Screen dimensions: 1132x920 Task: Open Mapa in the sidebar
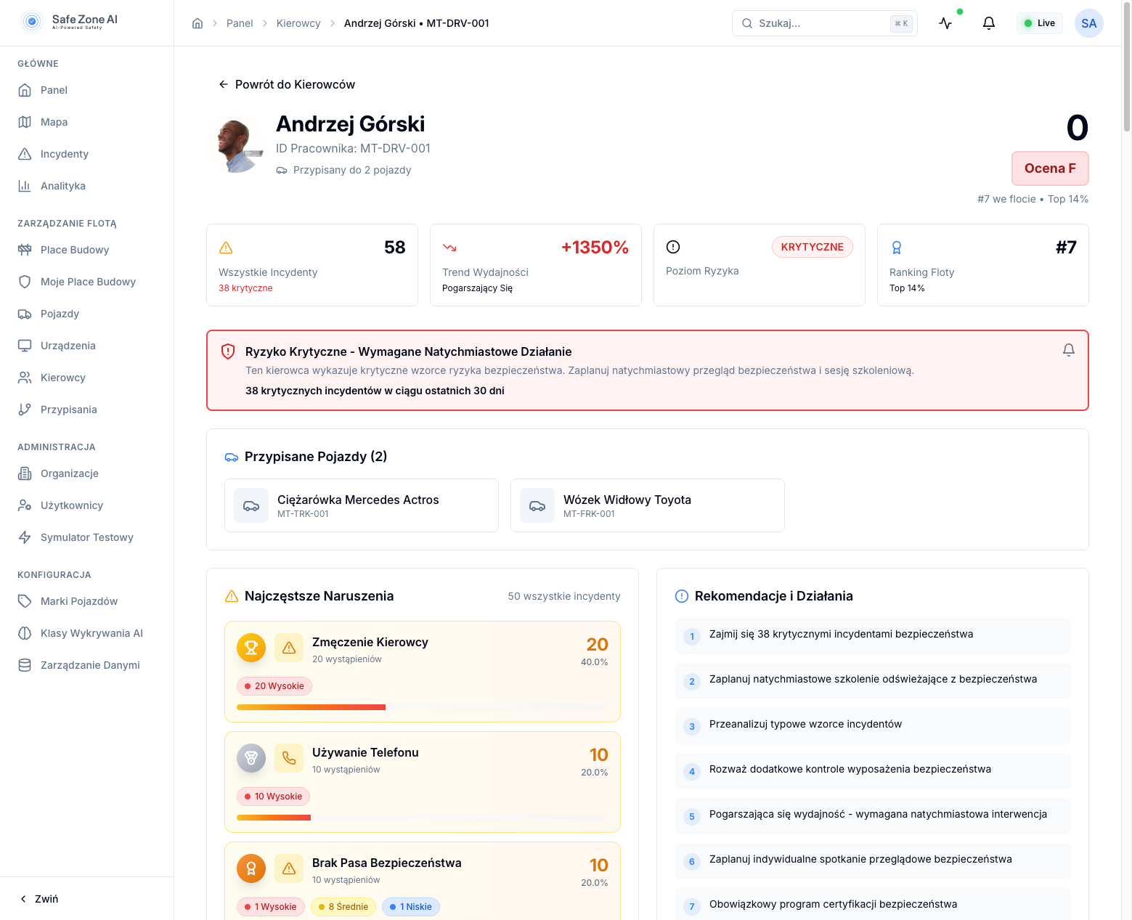pyautogui.click(x=54, y=122)
